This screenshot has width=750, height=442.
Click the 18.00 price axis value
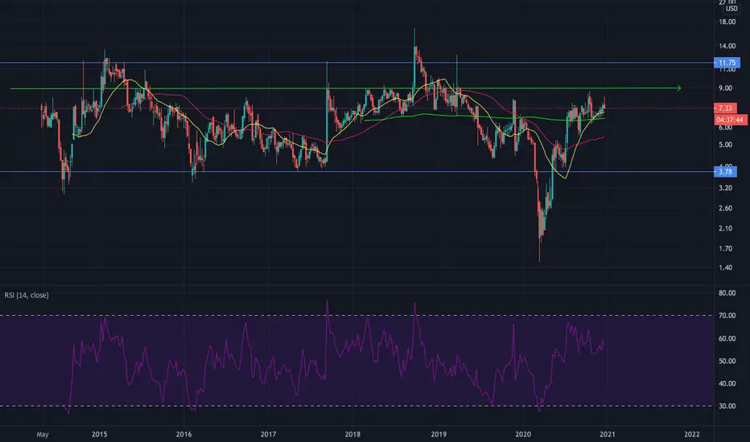pyautogui.click(x=727, y=22)
